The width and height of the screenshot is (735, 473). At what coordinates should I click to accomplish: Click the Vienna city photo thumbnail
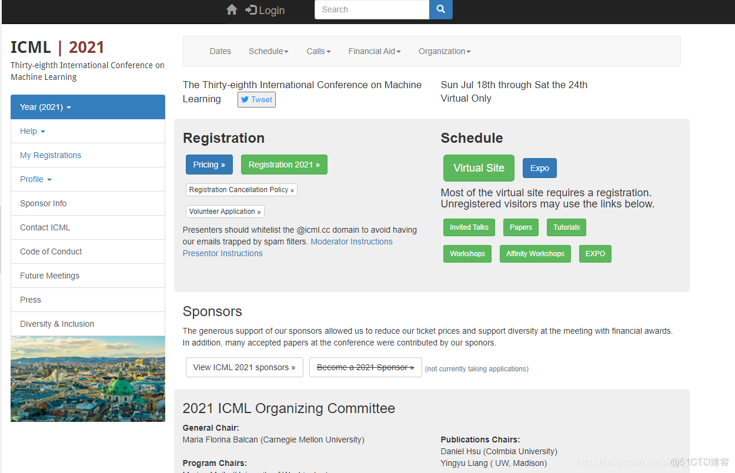pos(88,378)
